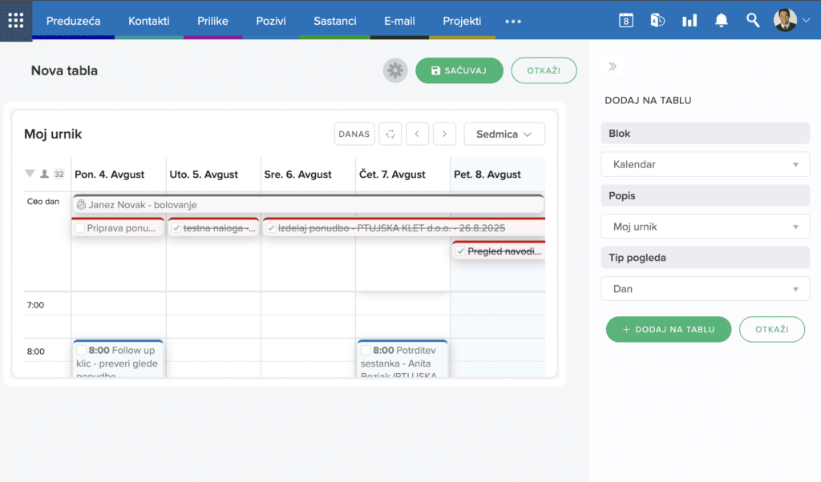Open user profile avatar menu
The image size is (821, 482).
[x=785, y=20]
